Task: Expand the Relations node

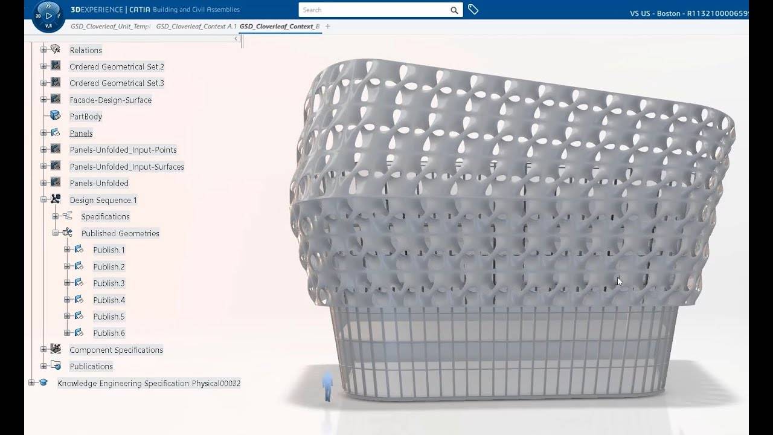Action: click(43, 50)
